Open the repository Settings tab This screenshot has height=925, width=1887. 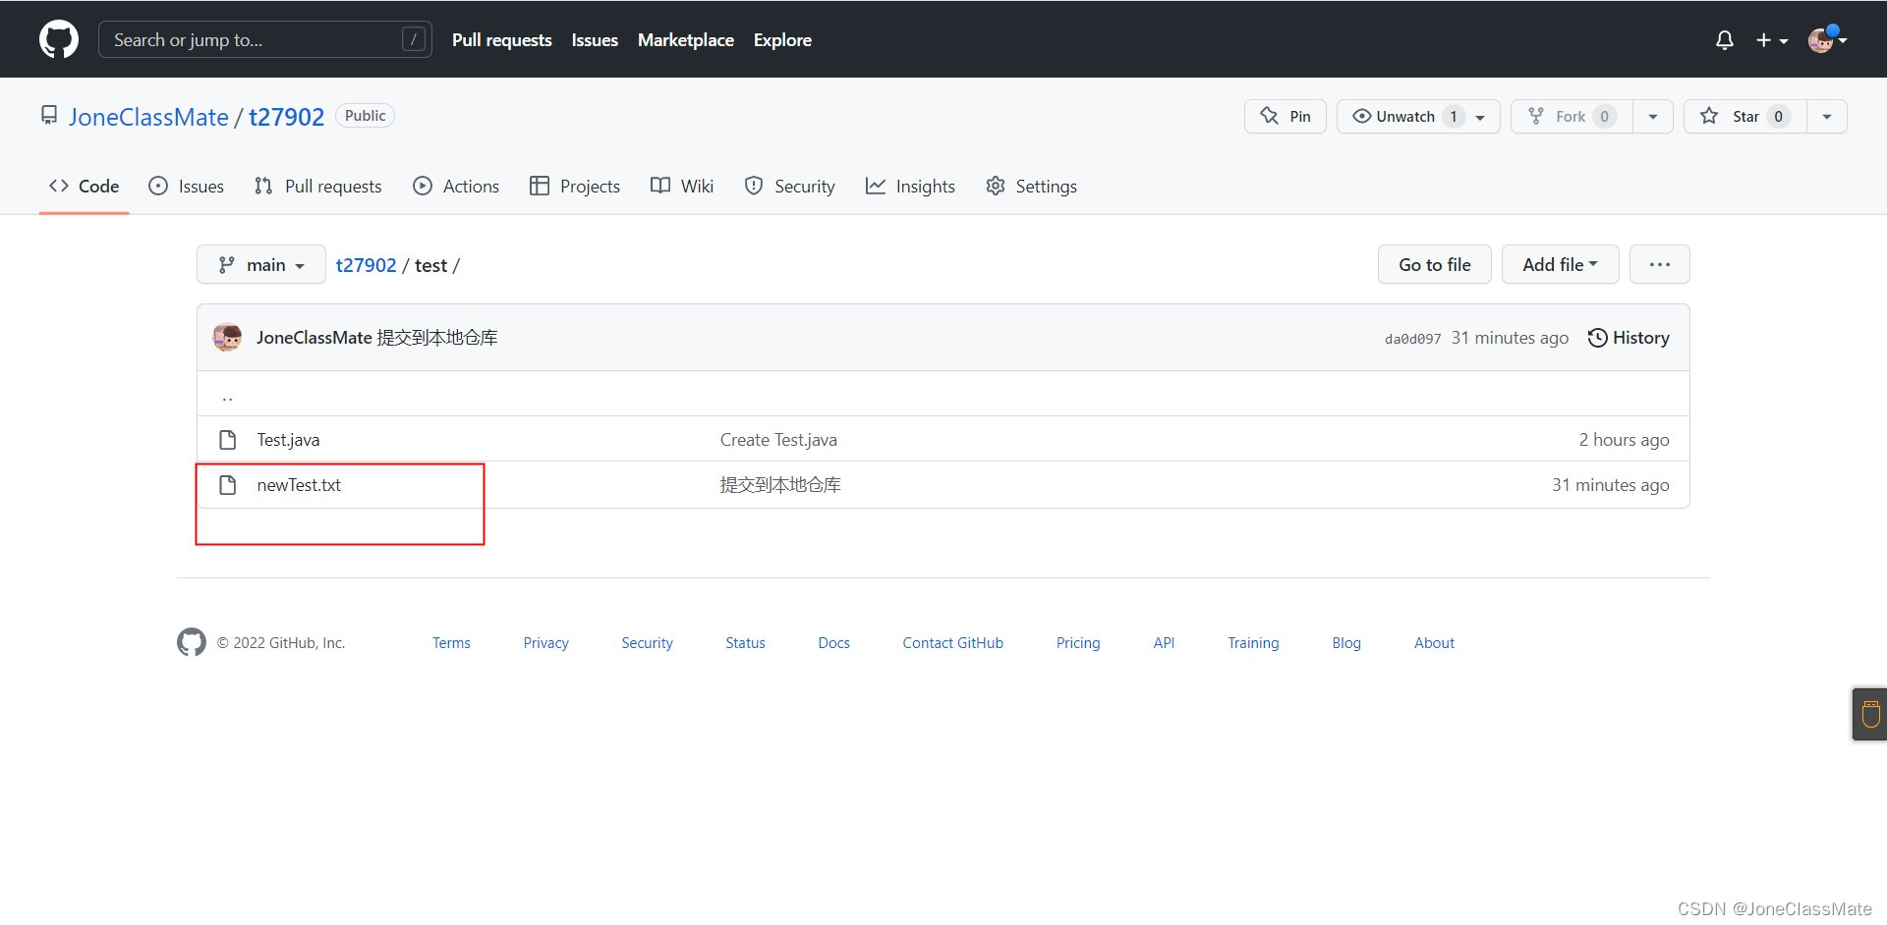(1031, 186)
